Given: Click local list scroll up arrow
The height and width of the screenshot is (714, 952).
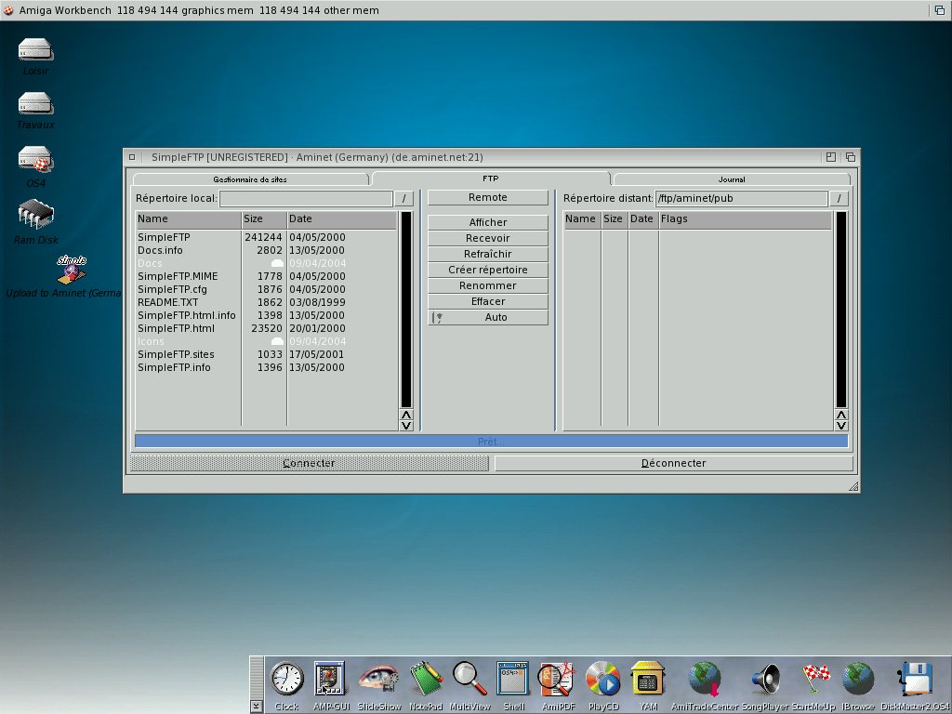Looking at the screenshot, I should (406, 415).
